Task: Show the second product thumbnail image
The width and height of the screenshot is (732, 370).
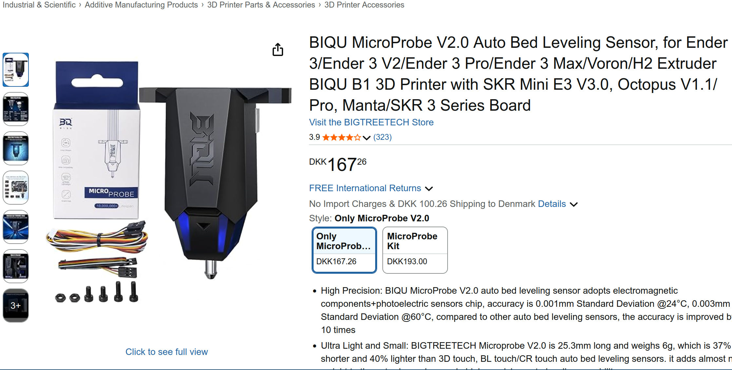Action: click(x=16, y=109)
